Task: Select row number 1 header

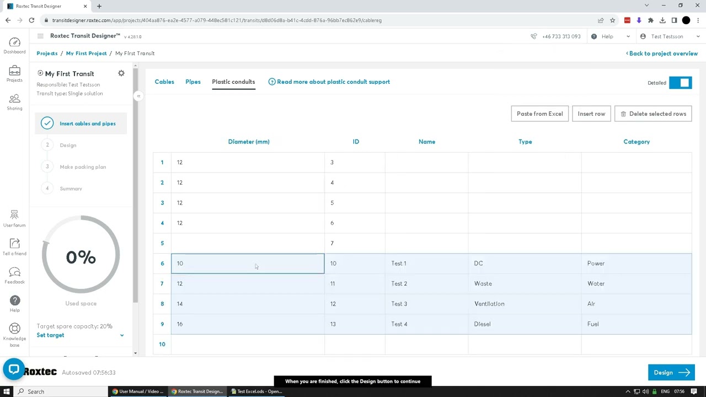Action: tap(162, 162)
